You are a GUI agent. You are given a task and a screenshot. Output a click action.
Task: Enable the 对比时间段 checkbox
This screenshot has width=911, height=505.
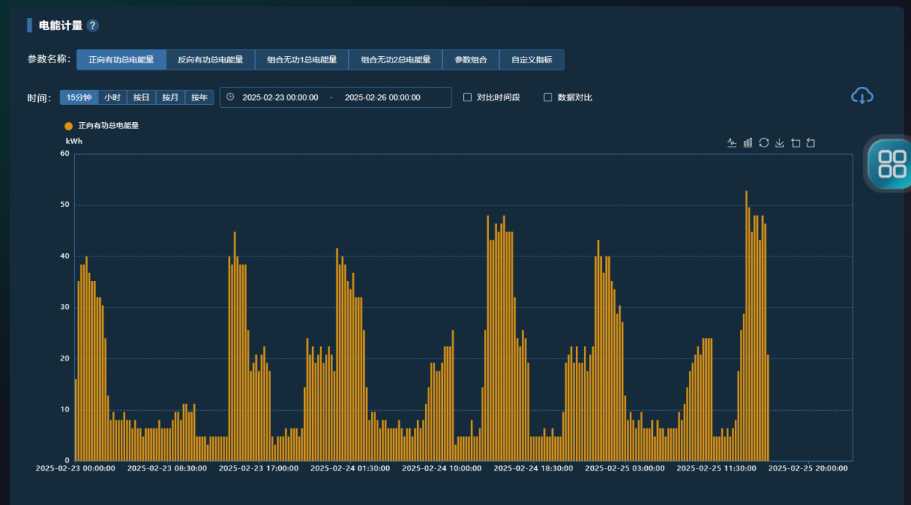[x=467, y=97]
